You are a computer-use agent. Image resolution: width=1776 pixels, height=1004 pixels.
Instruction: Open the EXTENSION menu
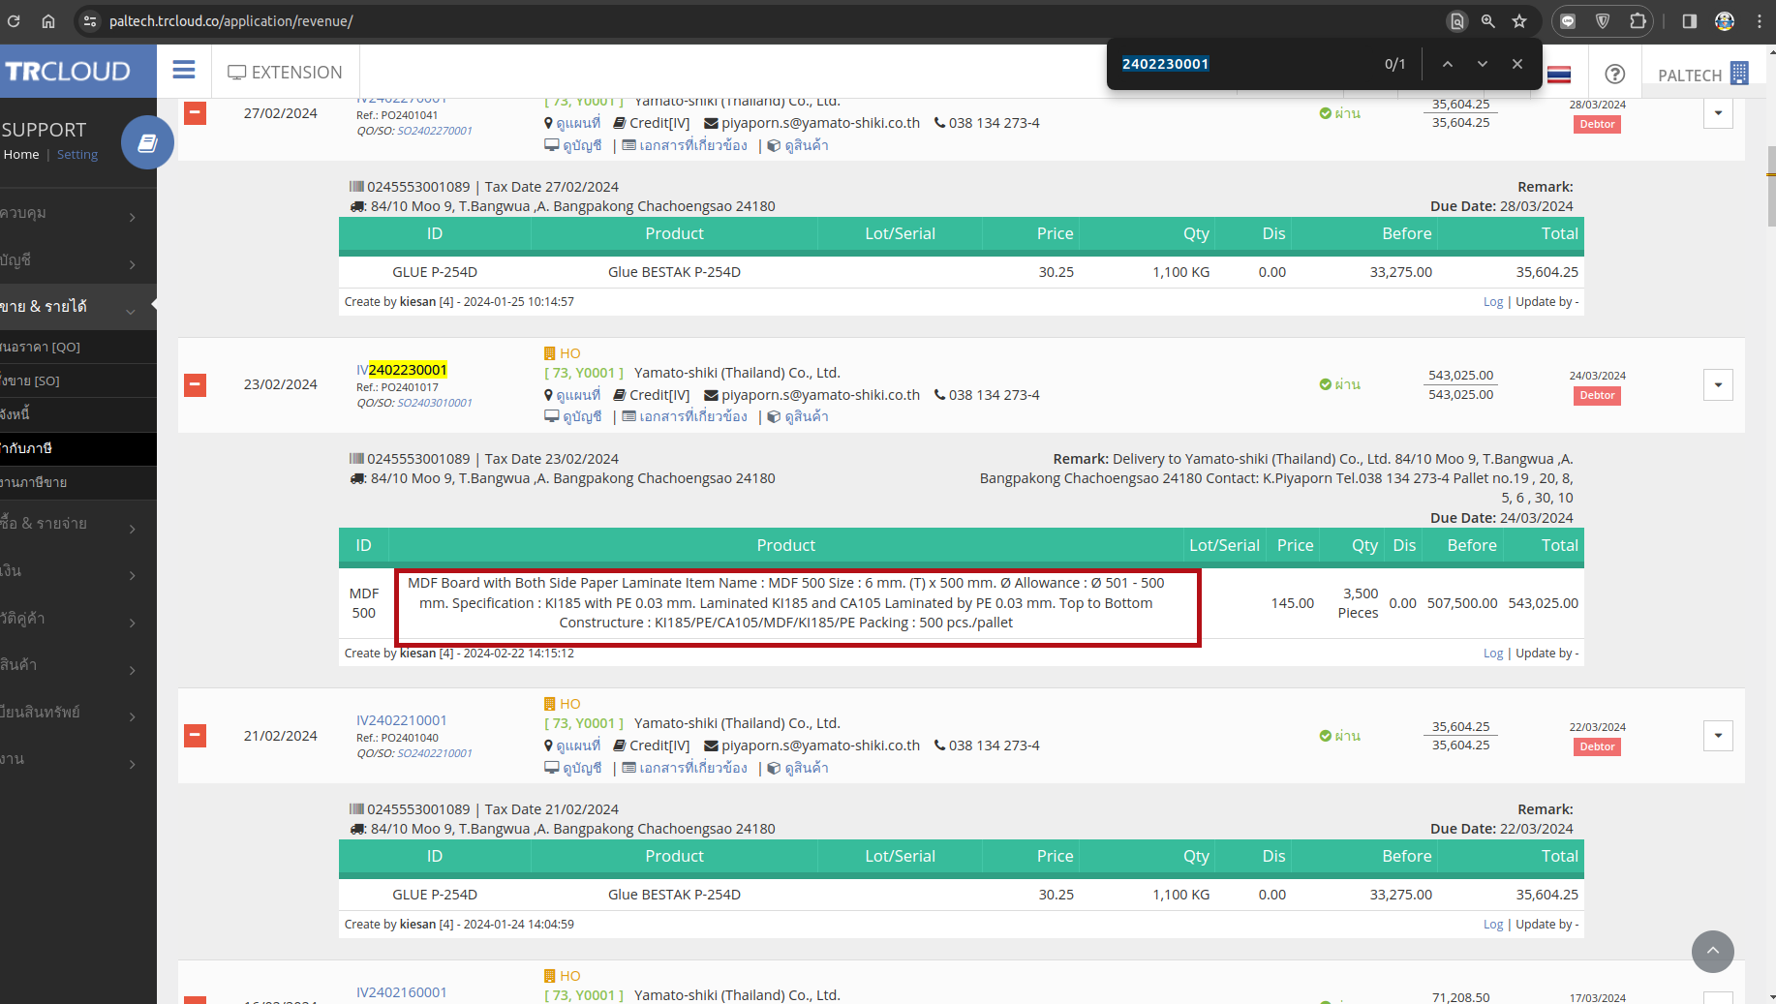(x=285, y=73)
